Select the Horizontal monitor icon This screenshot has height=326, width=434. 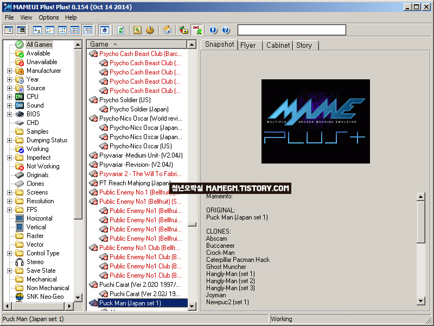pyautogui.click(x=20, y=218)
